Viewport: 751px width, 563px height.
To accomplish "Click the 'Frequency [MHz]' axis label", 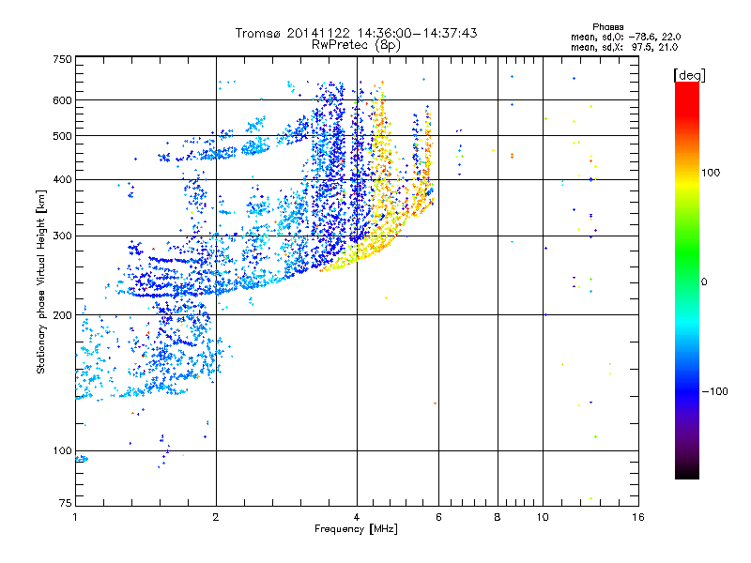I will (356, 528).
